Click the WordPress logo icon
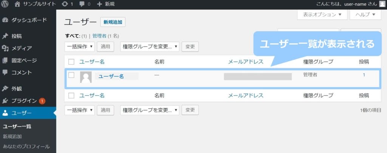Image resolution: width=387 pixels, height=153 pixels. [x=6, y=4]
